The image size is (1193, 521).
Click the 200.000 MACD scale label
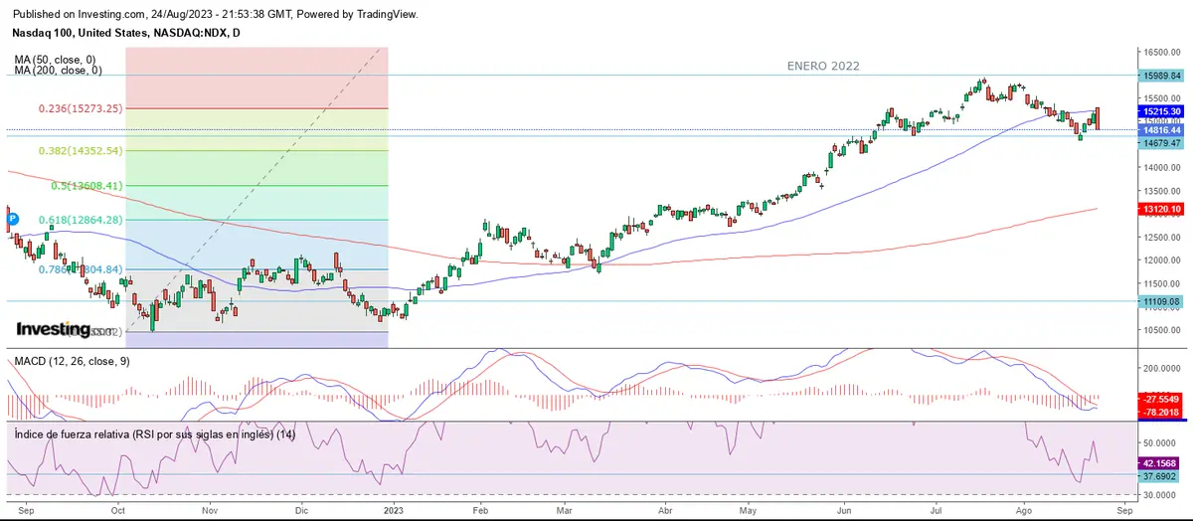pos(1162,368)
